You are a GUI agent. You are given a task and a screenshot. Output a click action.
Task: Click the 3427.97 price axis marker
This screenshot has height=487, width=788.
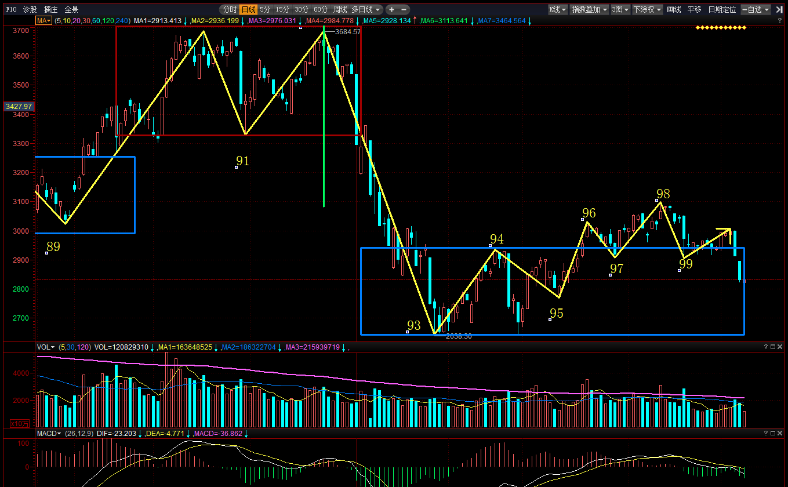click(18, 107)
